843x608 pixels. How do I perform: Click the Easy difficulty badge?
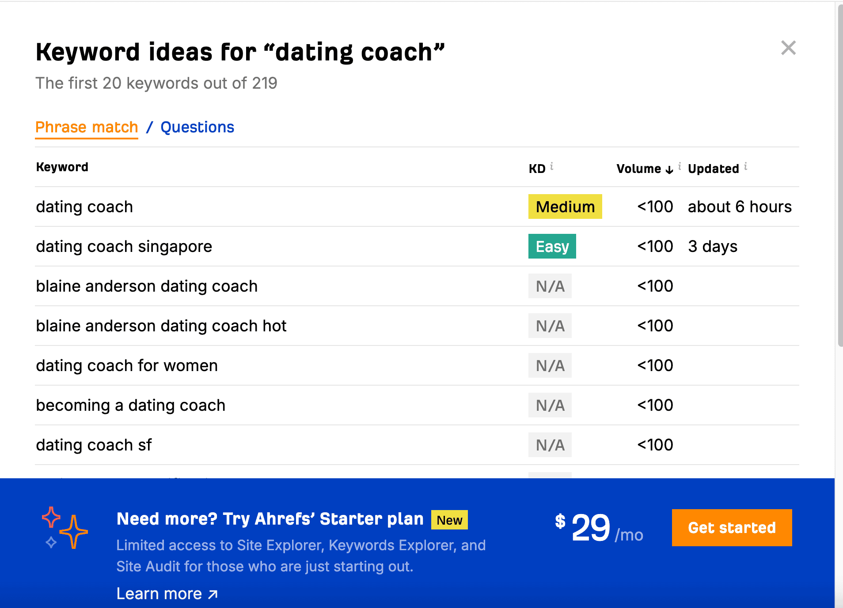552,246
